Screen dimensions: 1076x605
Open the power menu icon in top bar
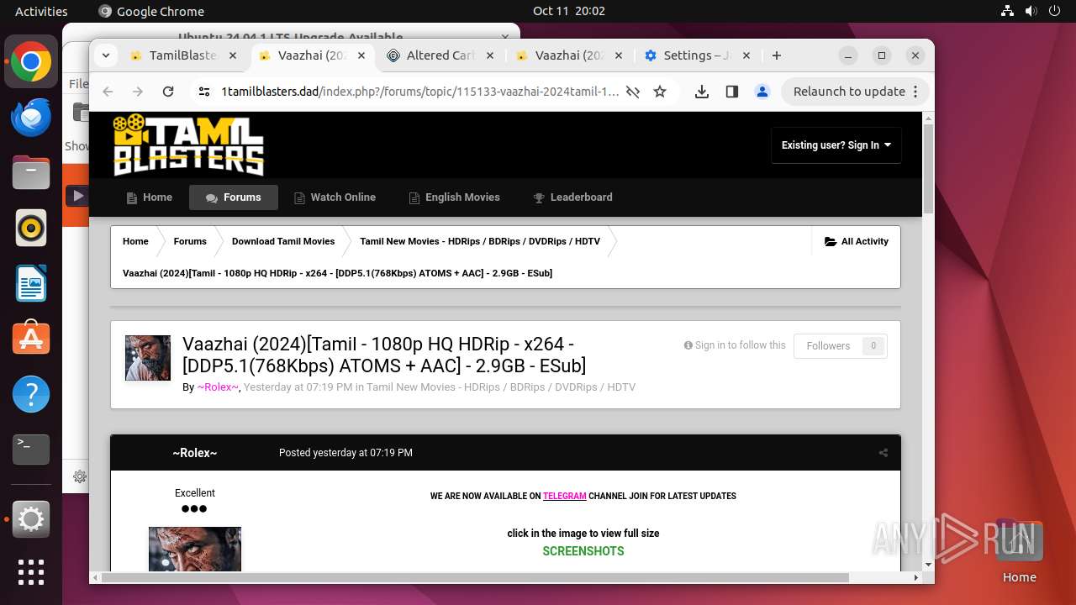click(x=1055, y=11)
